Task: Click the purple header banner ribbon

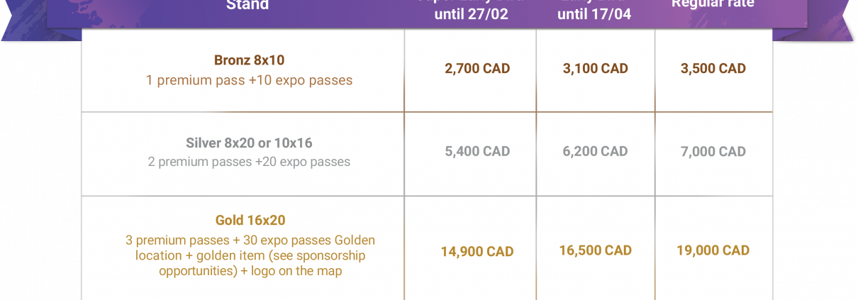Action: [x=428, y=14]
